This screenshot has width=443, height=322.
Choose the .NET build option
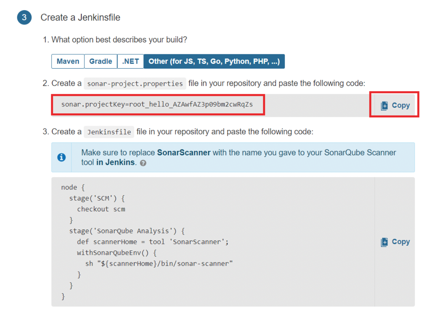point(130,61)
